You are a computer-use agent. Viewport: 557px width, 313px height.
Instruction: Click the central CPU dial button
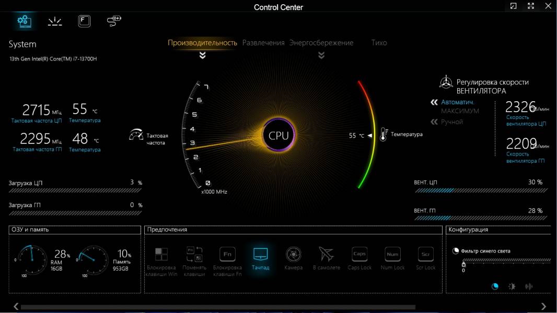pos(279,136)
